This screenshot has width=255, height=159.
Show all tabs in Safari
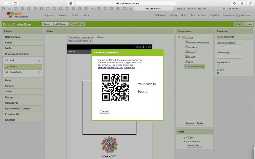(250, 3)
